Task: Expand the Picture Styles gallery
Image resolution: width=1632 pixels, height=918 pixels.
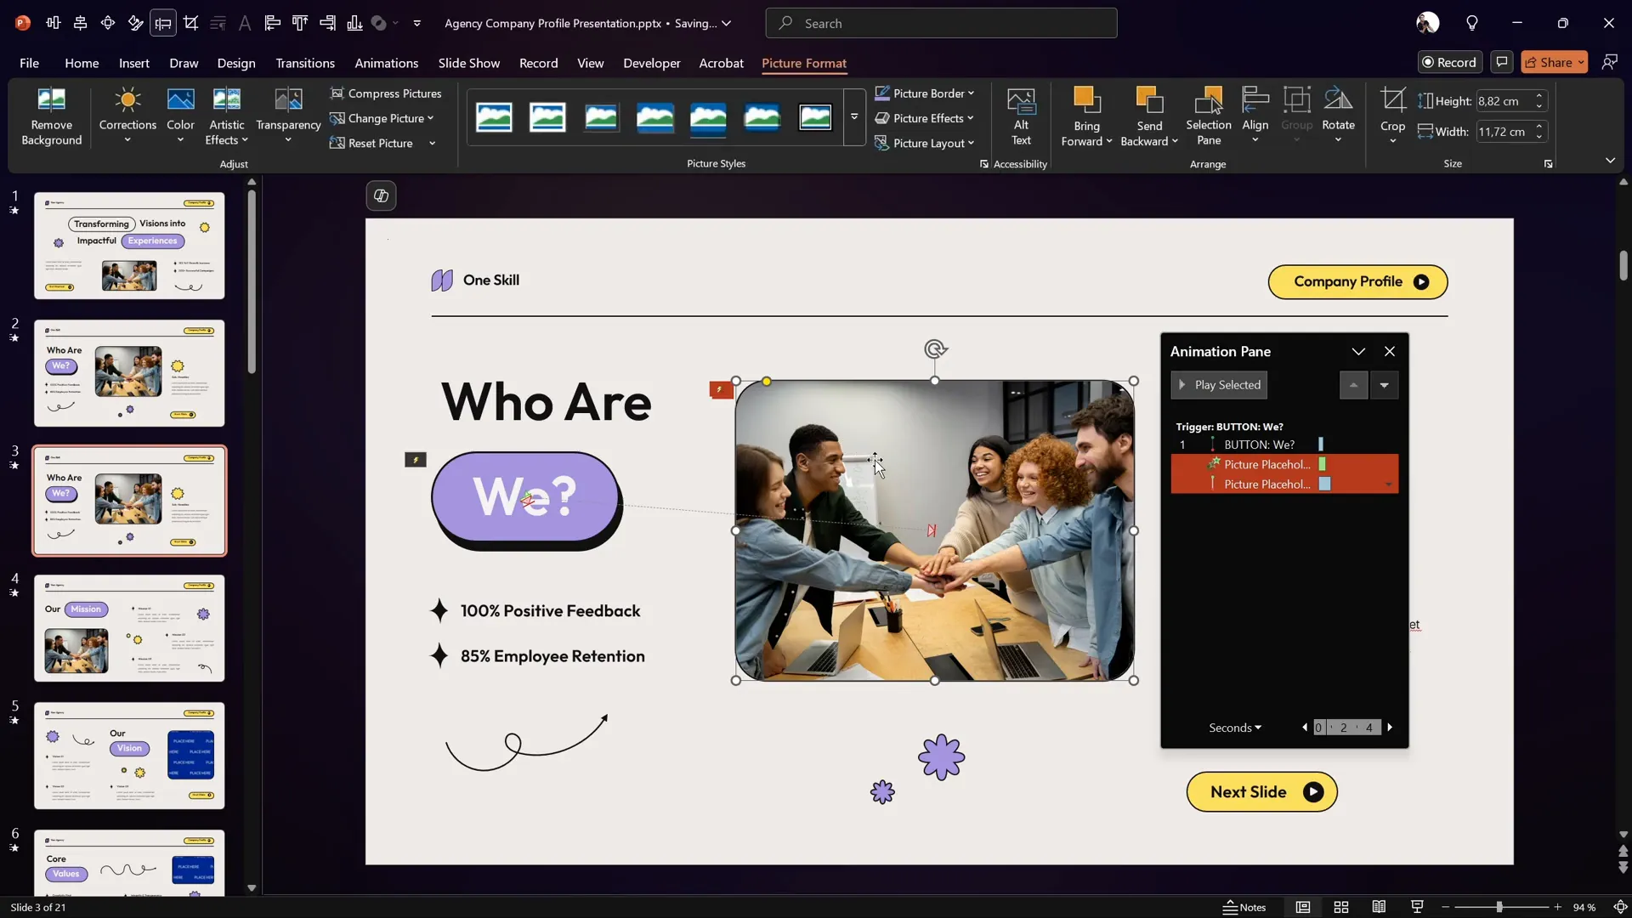Action: (x=853, y=118)
